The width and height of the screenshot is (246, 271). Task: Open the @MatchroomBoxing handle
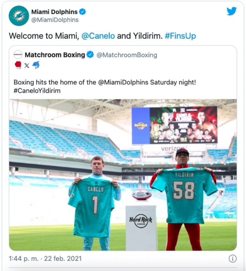point(127,55)
